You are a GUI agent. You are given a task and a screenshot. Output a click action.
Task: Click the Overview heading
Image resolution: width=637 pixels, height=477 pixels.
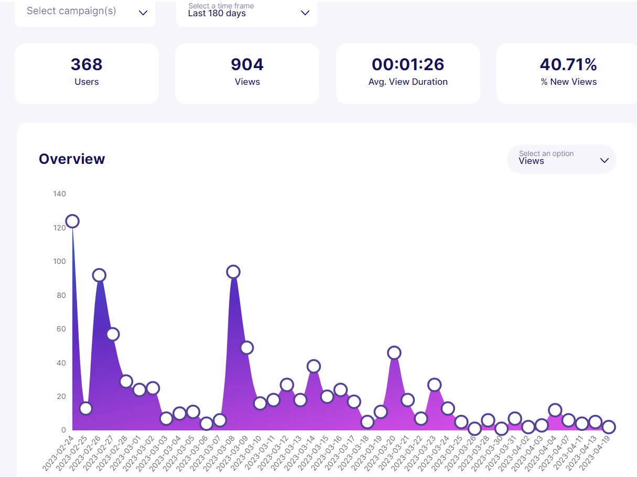tap(72, 159)
